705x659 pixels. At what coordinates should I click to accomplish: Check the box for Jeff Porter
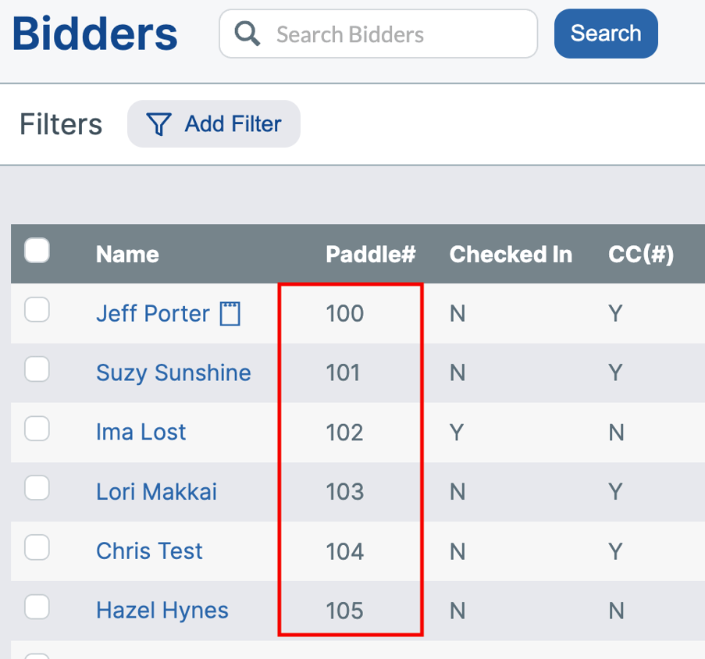[37, 310]
